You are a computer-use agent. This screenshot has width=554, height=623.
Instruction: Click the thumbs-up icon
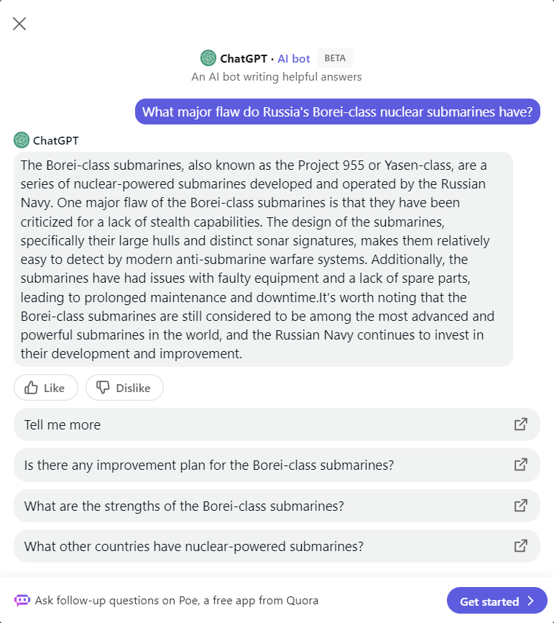coord(32,388)
